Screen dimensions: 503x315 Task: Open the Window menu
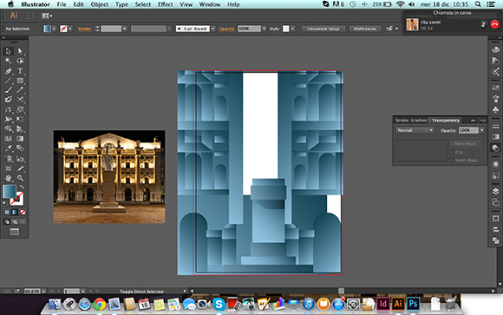[210, 4]
